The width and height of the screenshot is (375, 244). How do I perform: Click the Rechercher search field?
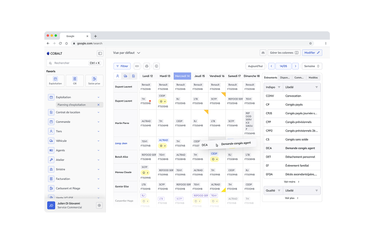(71, 63)
